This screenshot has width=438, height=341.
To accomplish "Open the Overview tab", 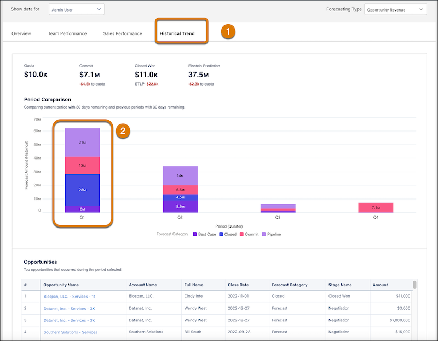I will click(x=21, y=33).
